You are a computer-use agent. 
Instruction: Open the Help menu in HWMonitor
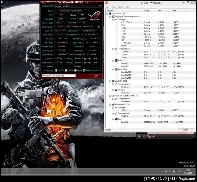click(127, 7)
